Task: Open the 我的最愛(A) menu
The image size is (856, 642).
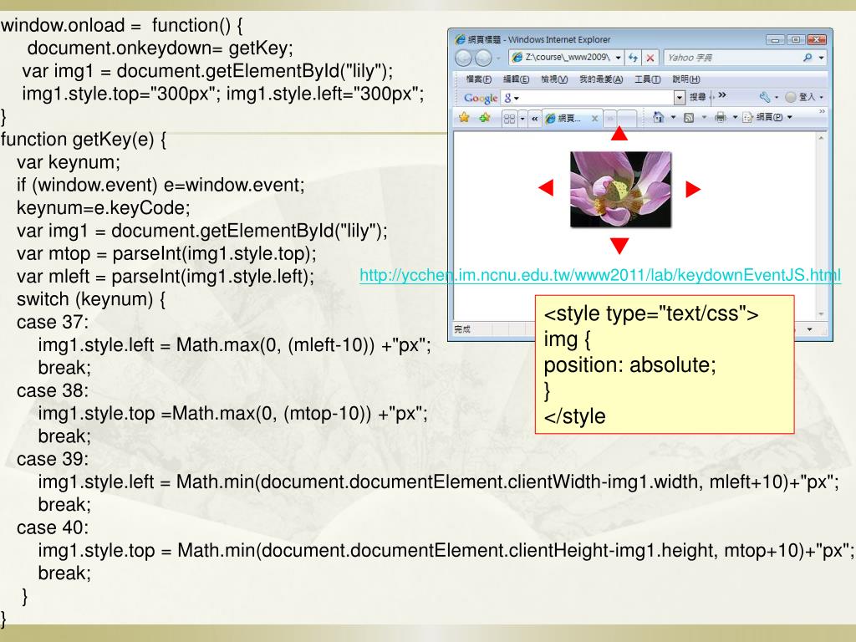Action: pos(601,79)
